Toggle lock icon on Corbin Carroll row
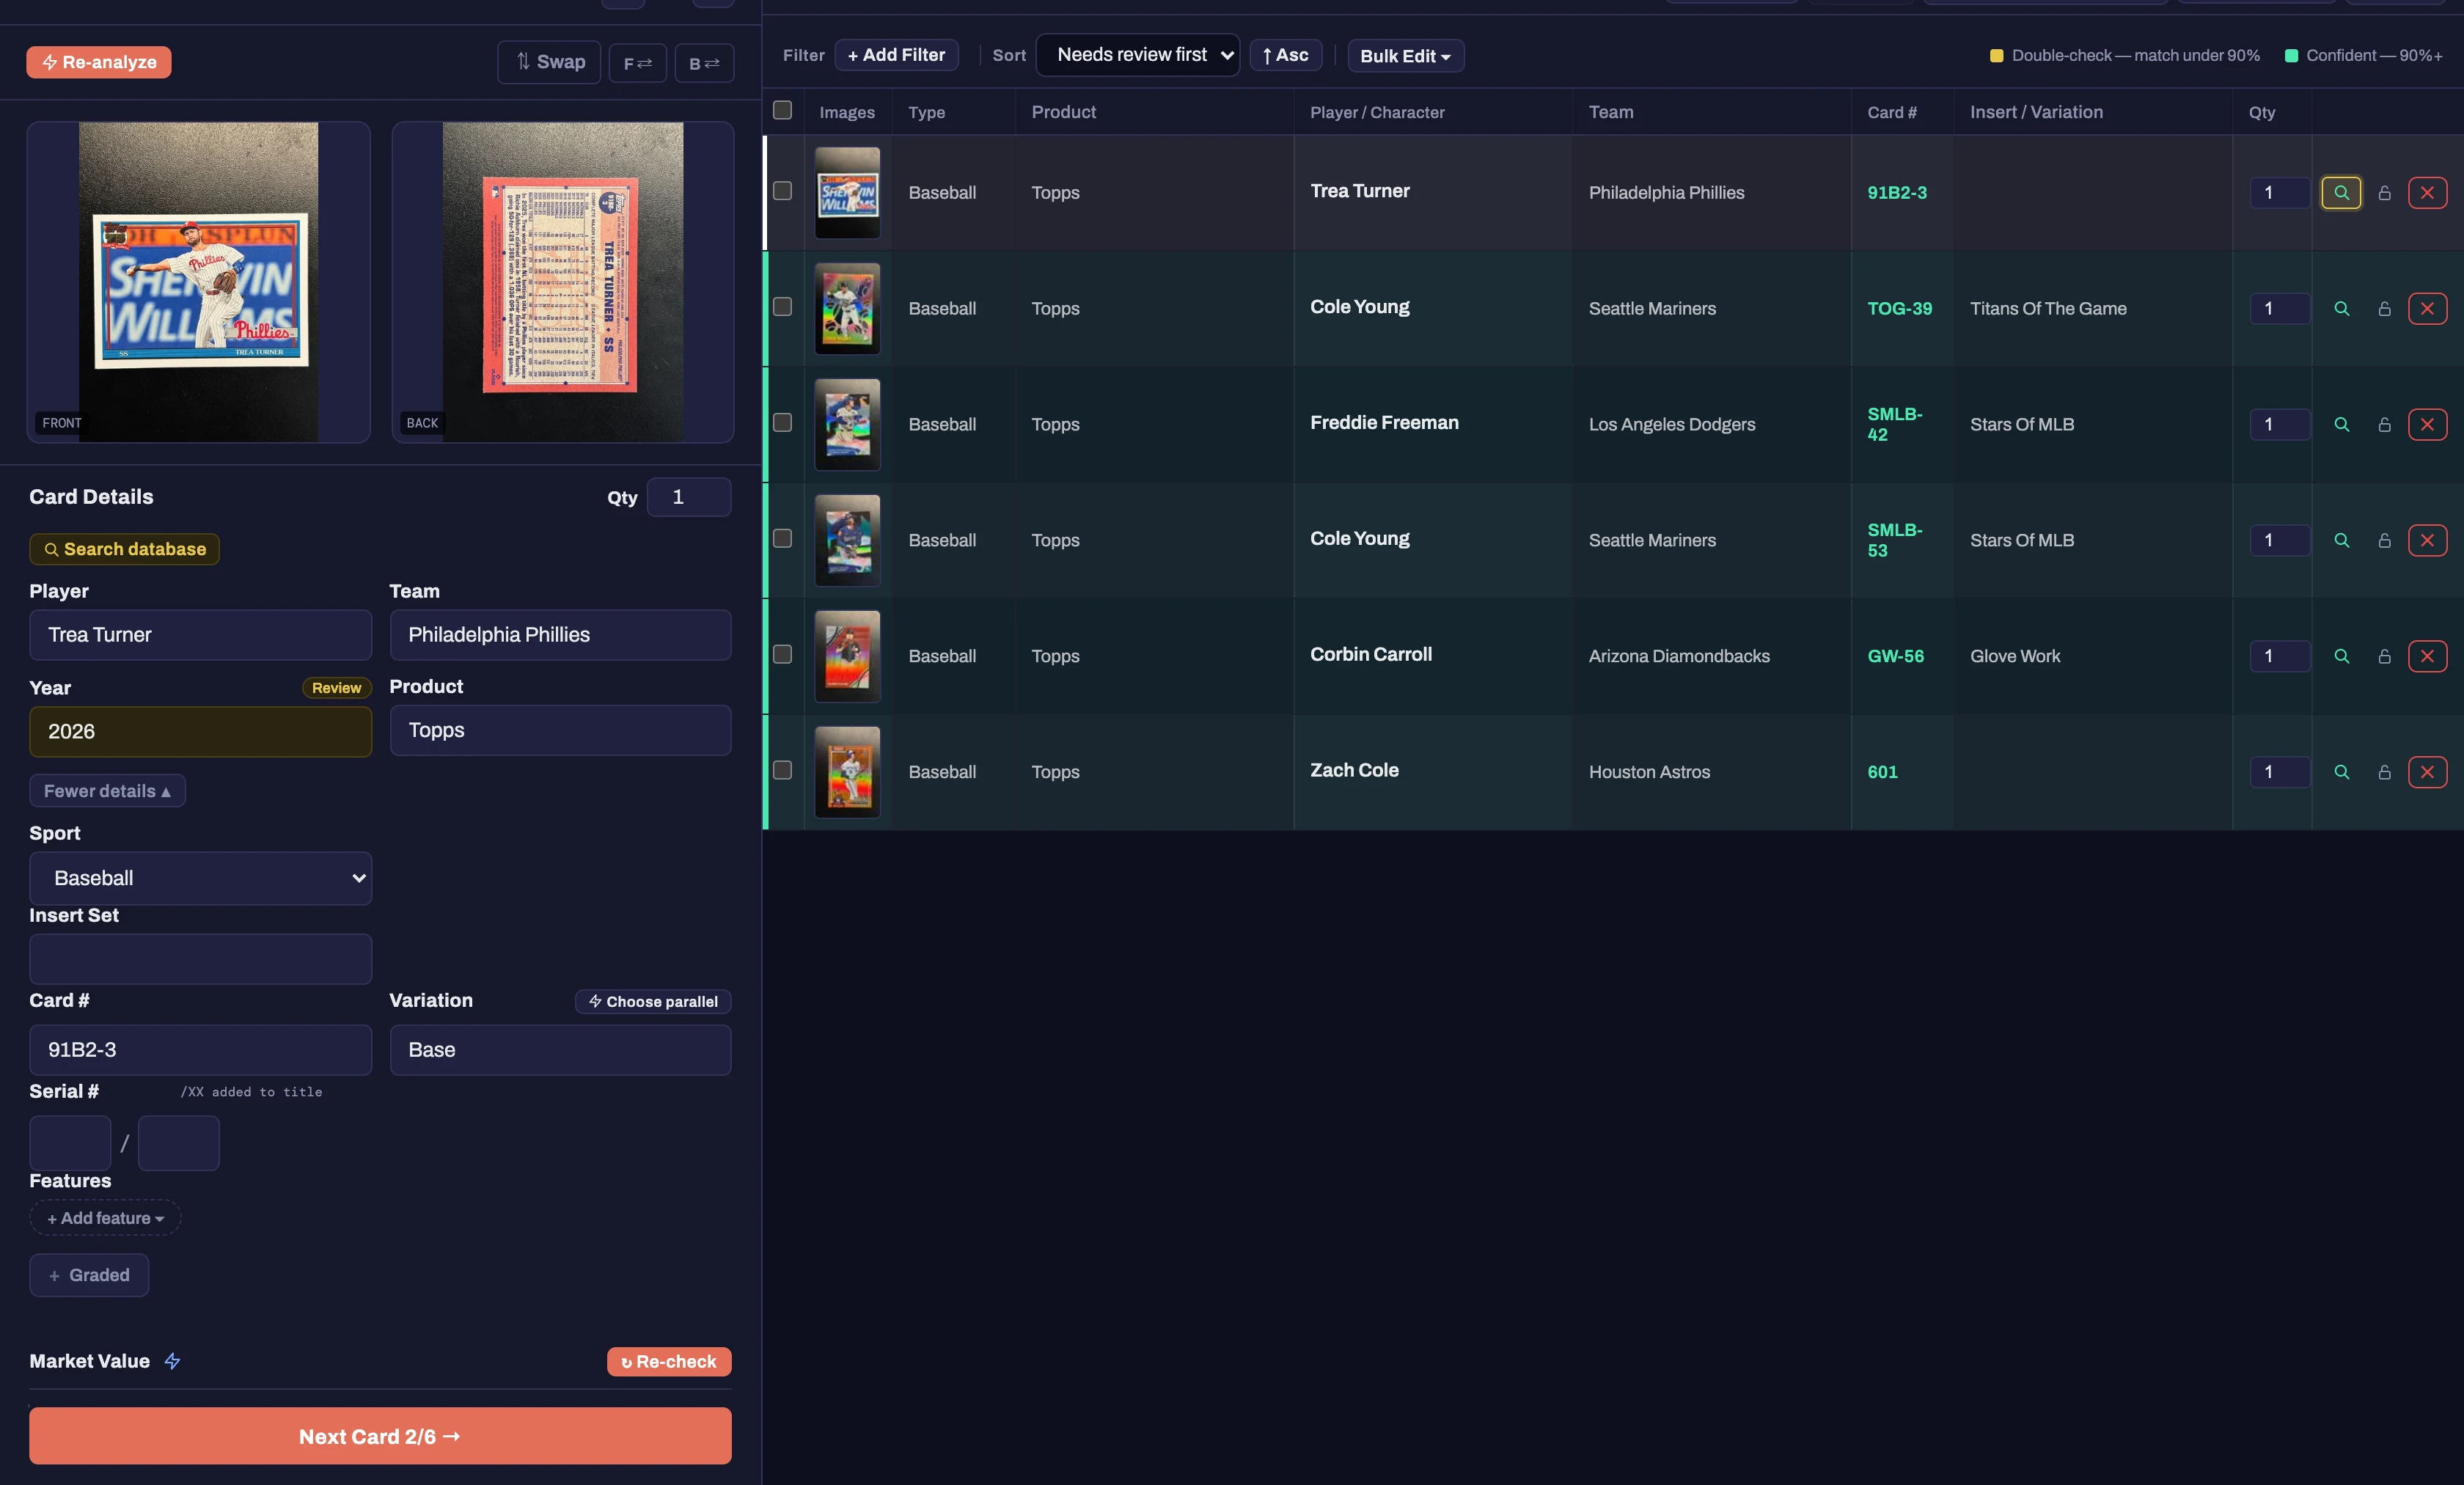Viewport: 2464px width, 1485px height. pyautogui.click(x=2384, y=656)
